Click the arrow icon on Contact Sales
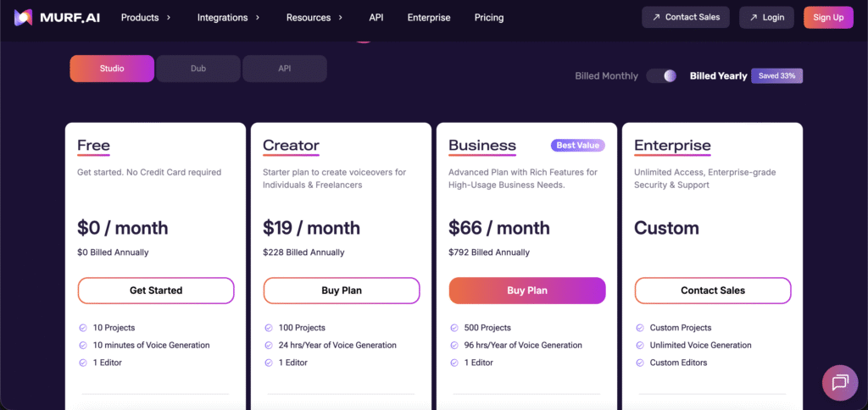Screen dimensions: 868x410 point(655,18)
